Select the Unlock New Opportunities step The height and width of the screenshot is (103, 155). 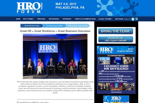[78, 26]
